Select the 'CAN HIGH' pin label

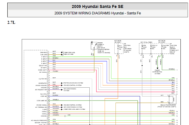click(x=44, y=52)
